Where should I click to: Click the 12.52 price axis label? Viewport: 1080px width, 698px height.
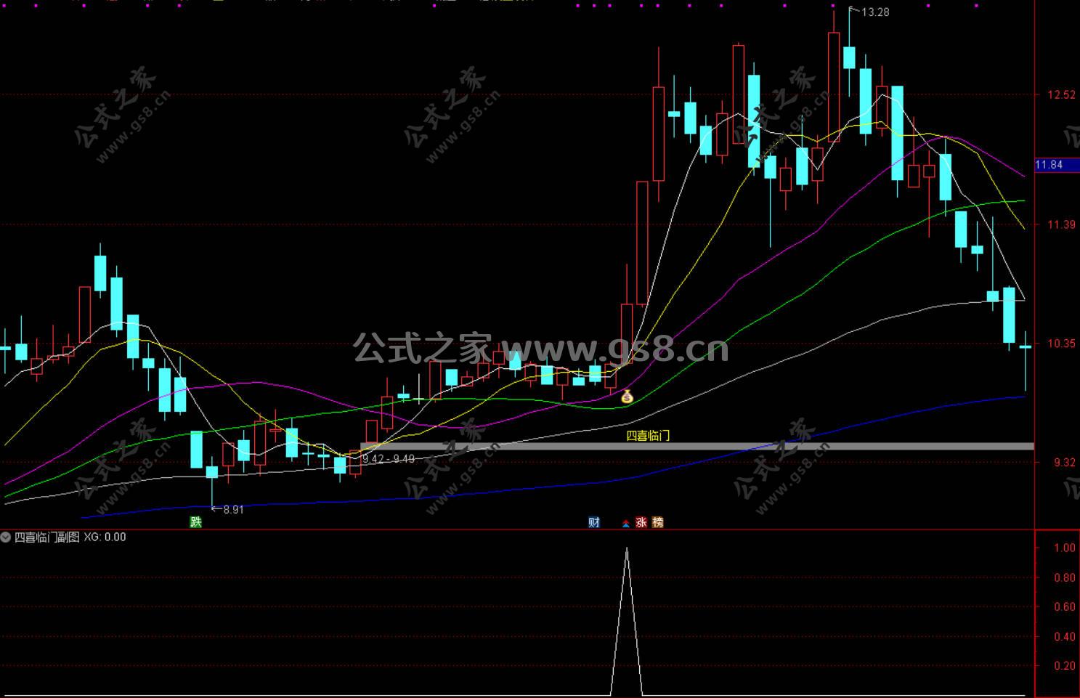tap(1061, 95)
